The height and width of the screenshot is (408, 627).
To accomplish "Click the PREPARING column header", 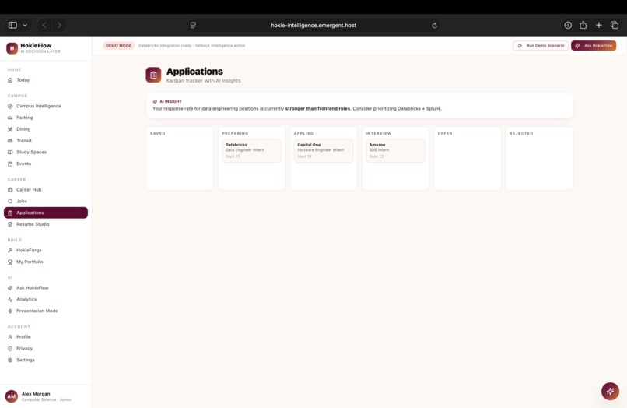I will click(x=235, y=134).
